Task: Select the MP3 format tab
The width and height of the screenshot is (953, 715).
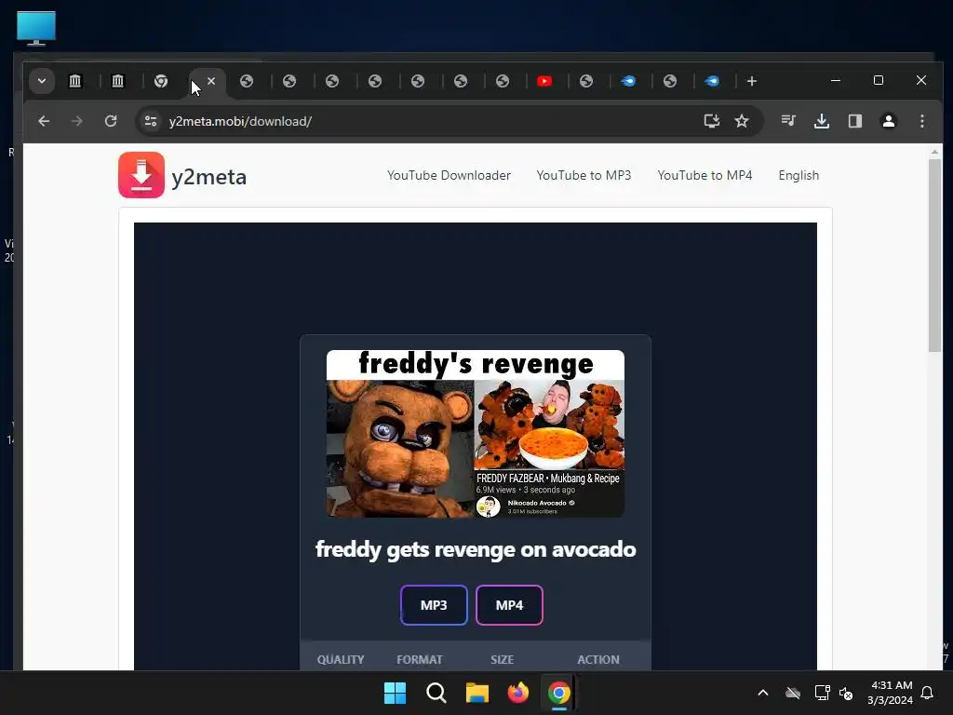Action: point(434,605)
